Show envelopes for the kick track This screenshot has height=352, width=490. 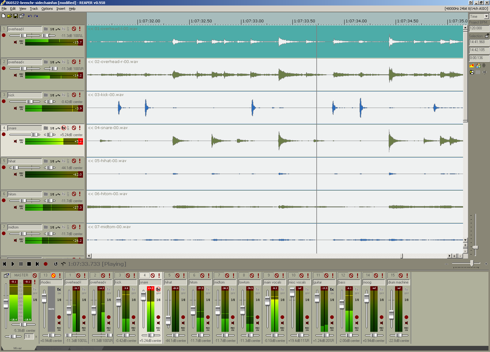click(x=58, y=95)
